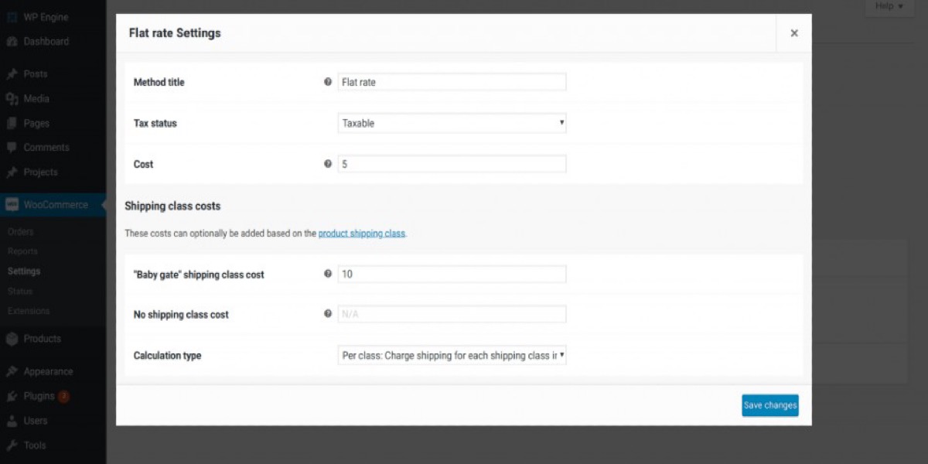Open the Tax status dropdown
Screen dimensions: 928x464
click(x=452, y=123)
